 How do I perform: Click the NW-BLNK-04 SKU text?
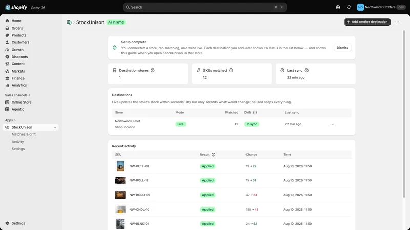point(139,224)
